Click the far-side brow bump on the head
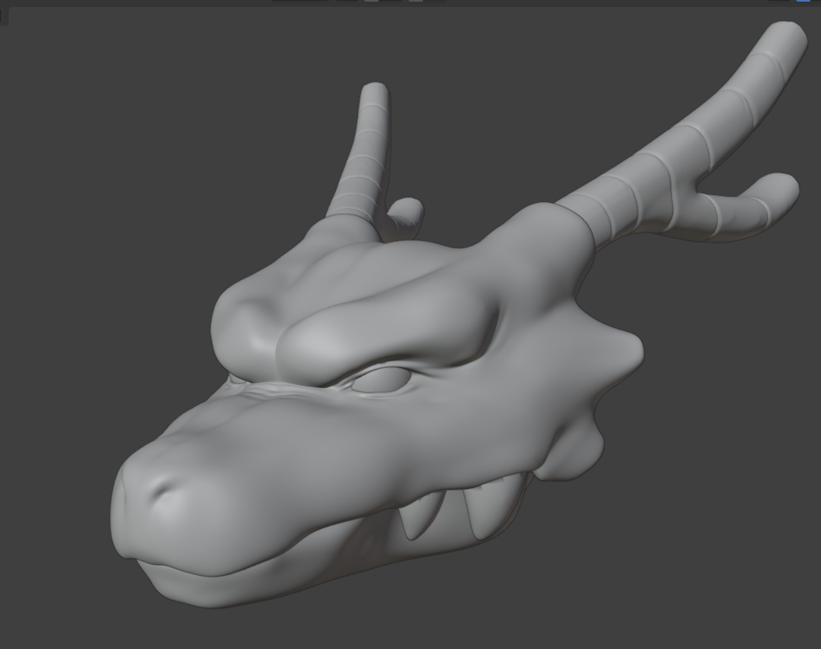 (242, 320)
